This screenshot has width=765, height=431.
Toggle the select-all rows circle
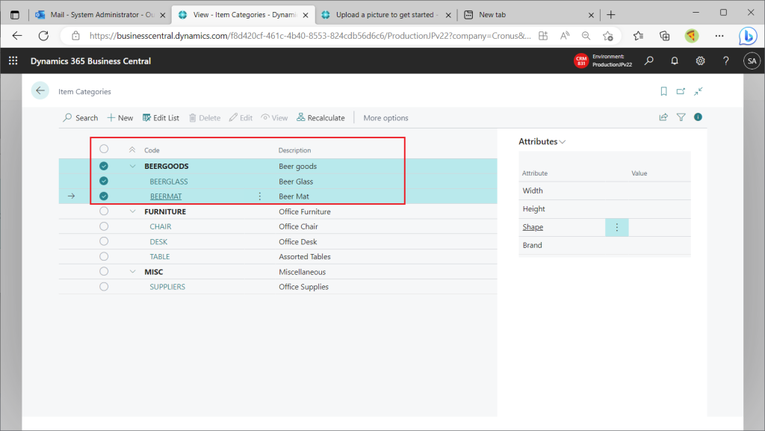[x=104, y=149]
